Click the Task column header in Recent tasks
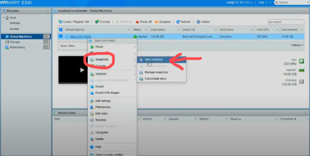 pos(57,119)
